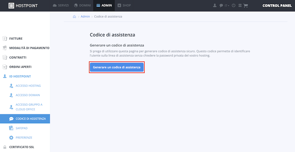The width and height of the screenshot is (295, 152).
Task: Generate a support code with blue button
Action: [117, 67]
